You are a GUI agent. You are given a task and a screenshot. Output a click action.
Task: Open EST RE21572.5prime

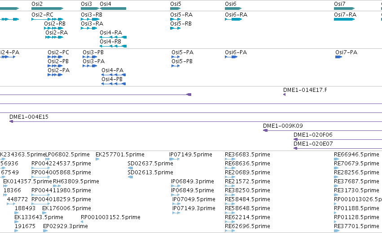(230, 186)
